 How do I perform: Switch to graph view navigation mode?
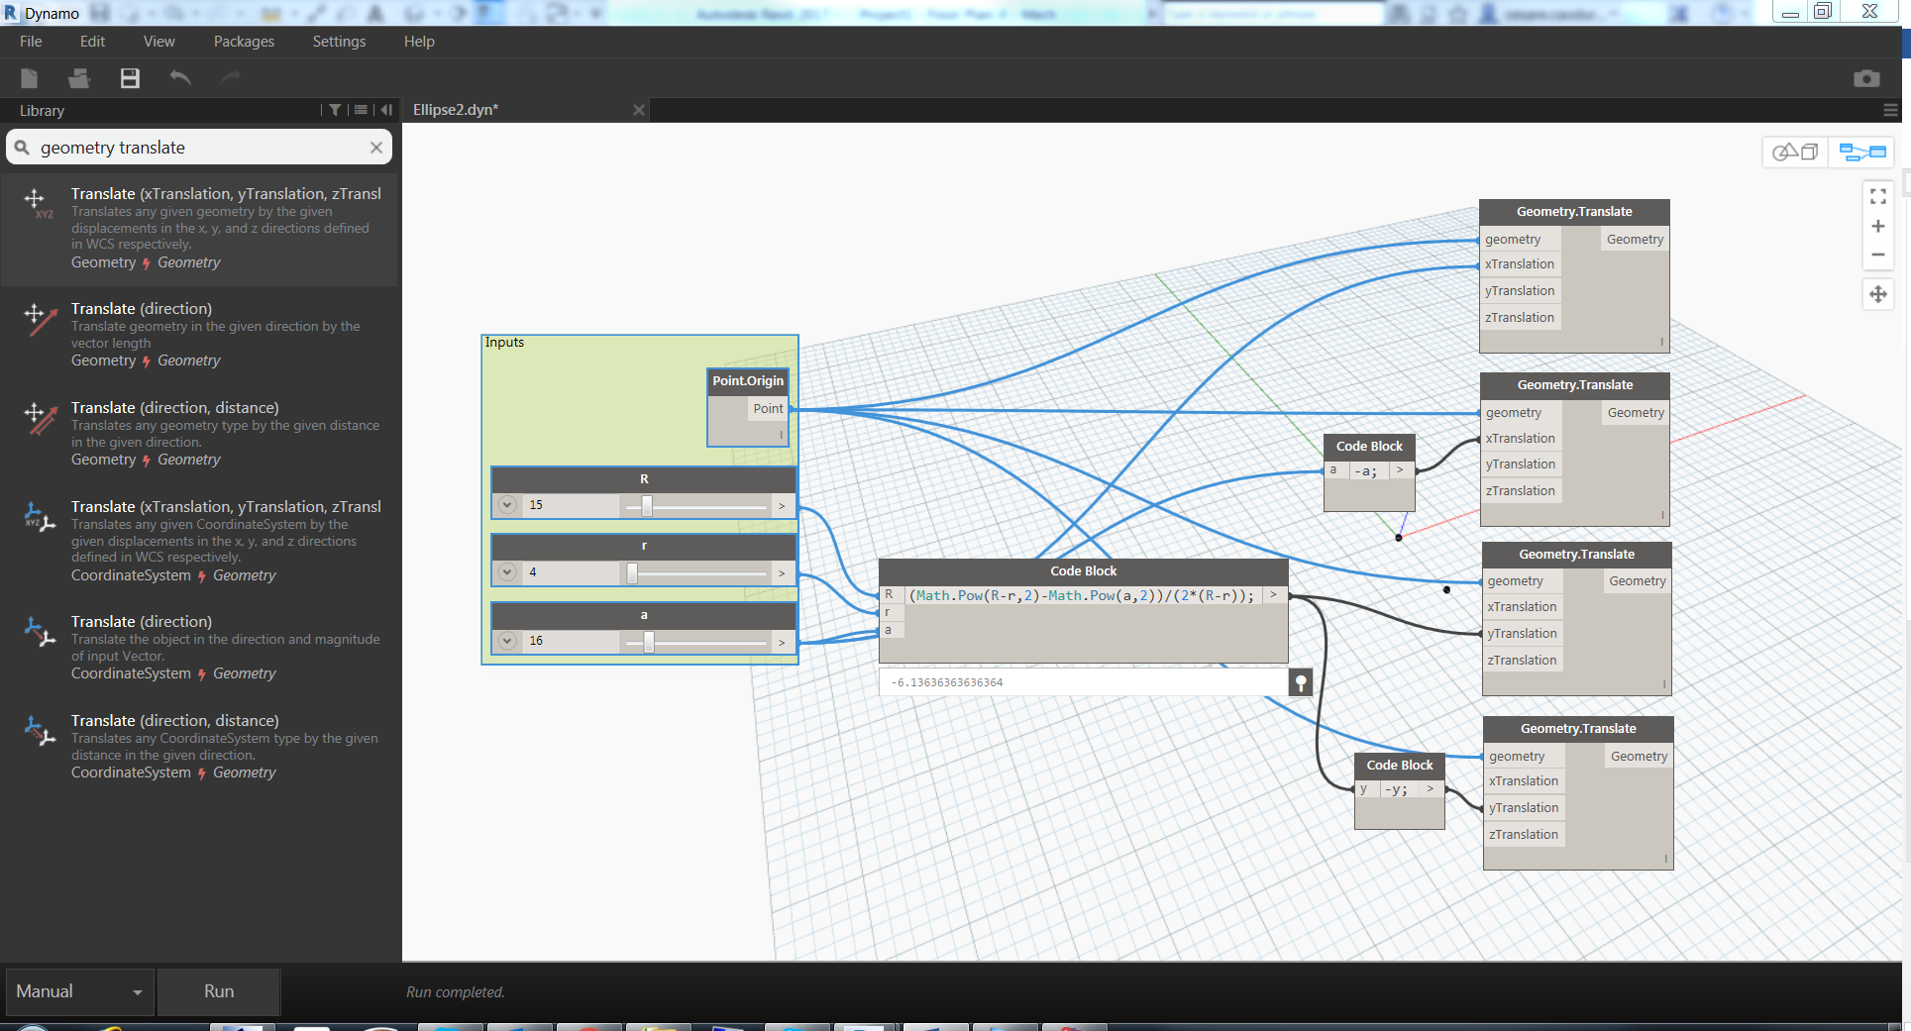tap(1861, 152)
